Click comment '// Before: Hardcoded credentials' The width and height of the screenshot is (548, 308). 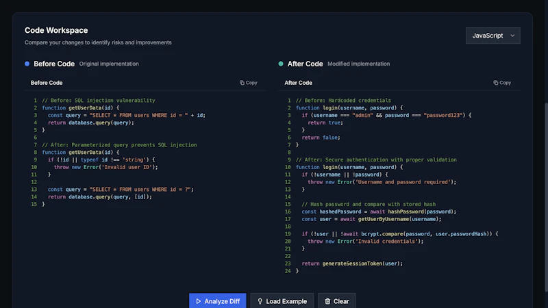point(343,100)
